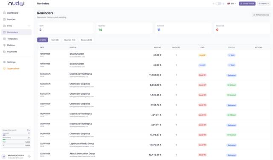Open Templates via its sidebar icon
The height and width of the screenshot is (160, 273).
(5, 39)
